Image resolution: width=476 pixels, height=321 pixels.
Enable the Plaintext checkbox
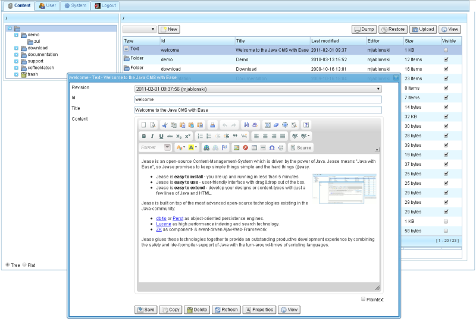364,299
